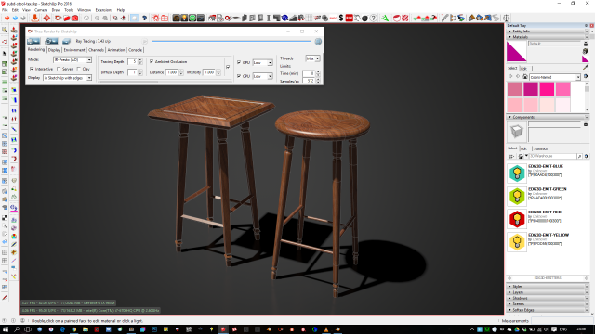
Task: Click the red gear toolbar icon
Action: click(156, 18)
